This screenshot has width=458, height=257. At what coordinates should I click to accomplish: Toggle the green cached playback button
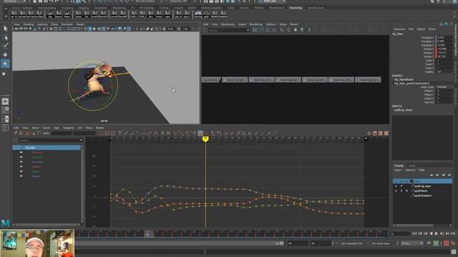click(436, 243)
